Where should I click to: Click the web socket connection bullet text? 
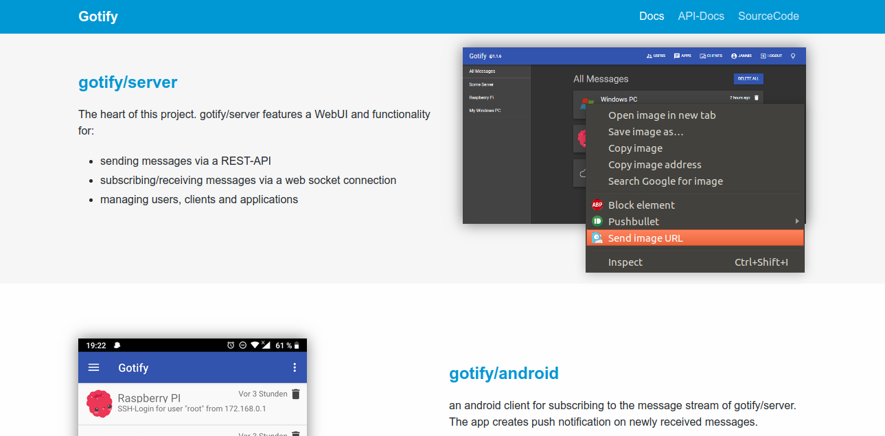pos(248,180)
